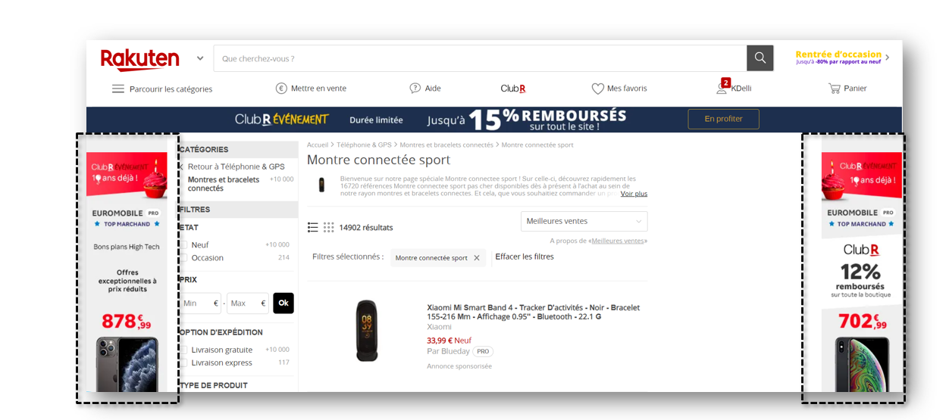949x420 pixels.
Task: Switch to list view icon
Action: 313,227
